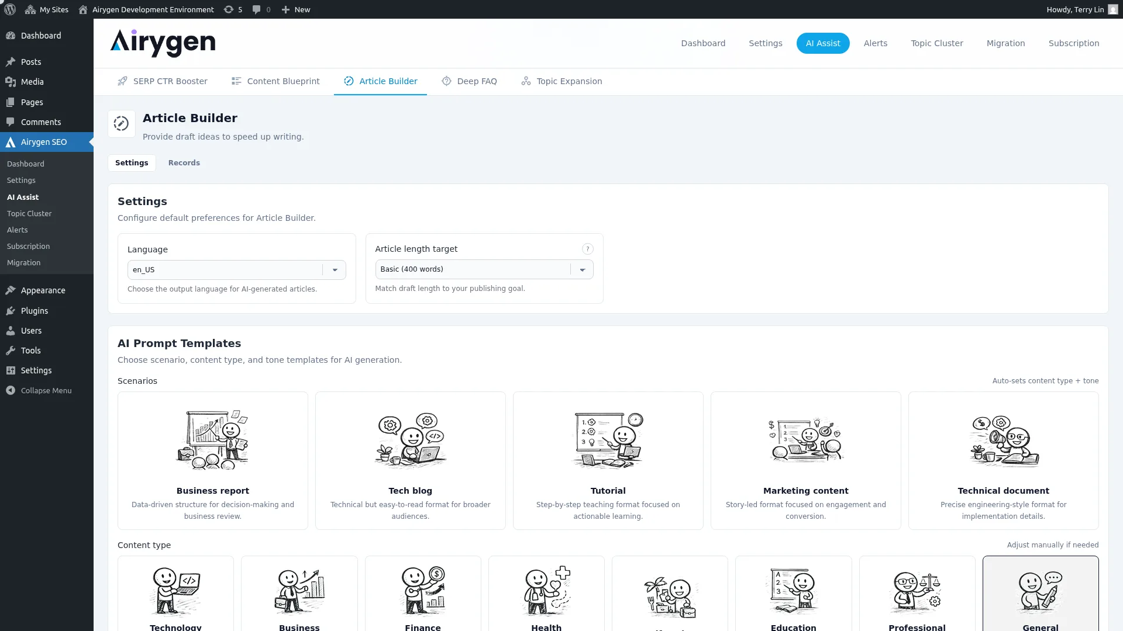Click the Airygen SEO logo icon in sidebar
The image size is (1123, 631).
11,142
